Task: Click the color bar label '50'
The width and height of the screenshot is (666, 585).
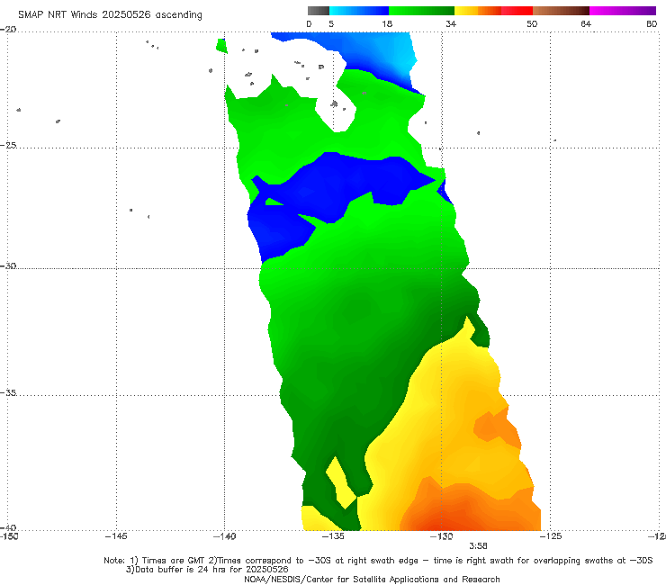Action: [532, 24]
